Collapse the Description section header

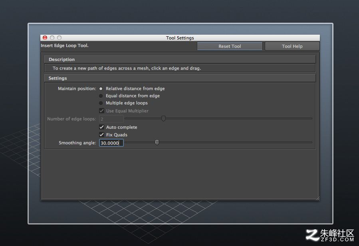point(180,59)
